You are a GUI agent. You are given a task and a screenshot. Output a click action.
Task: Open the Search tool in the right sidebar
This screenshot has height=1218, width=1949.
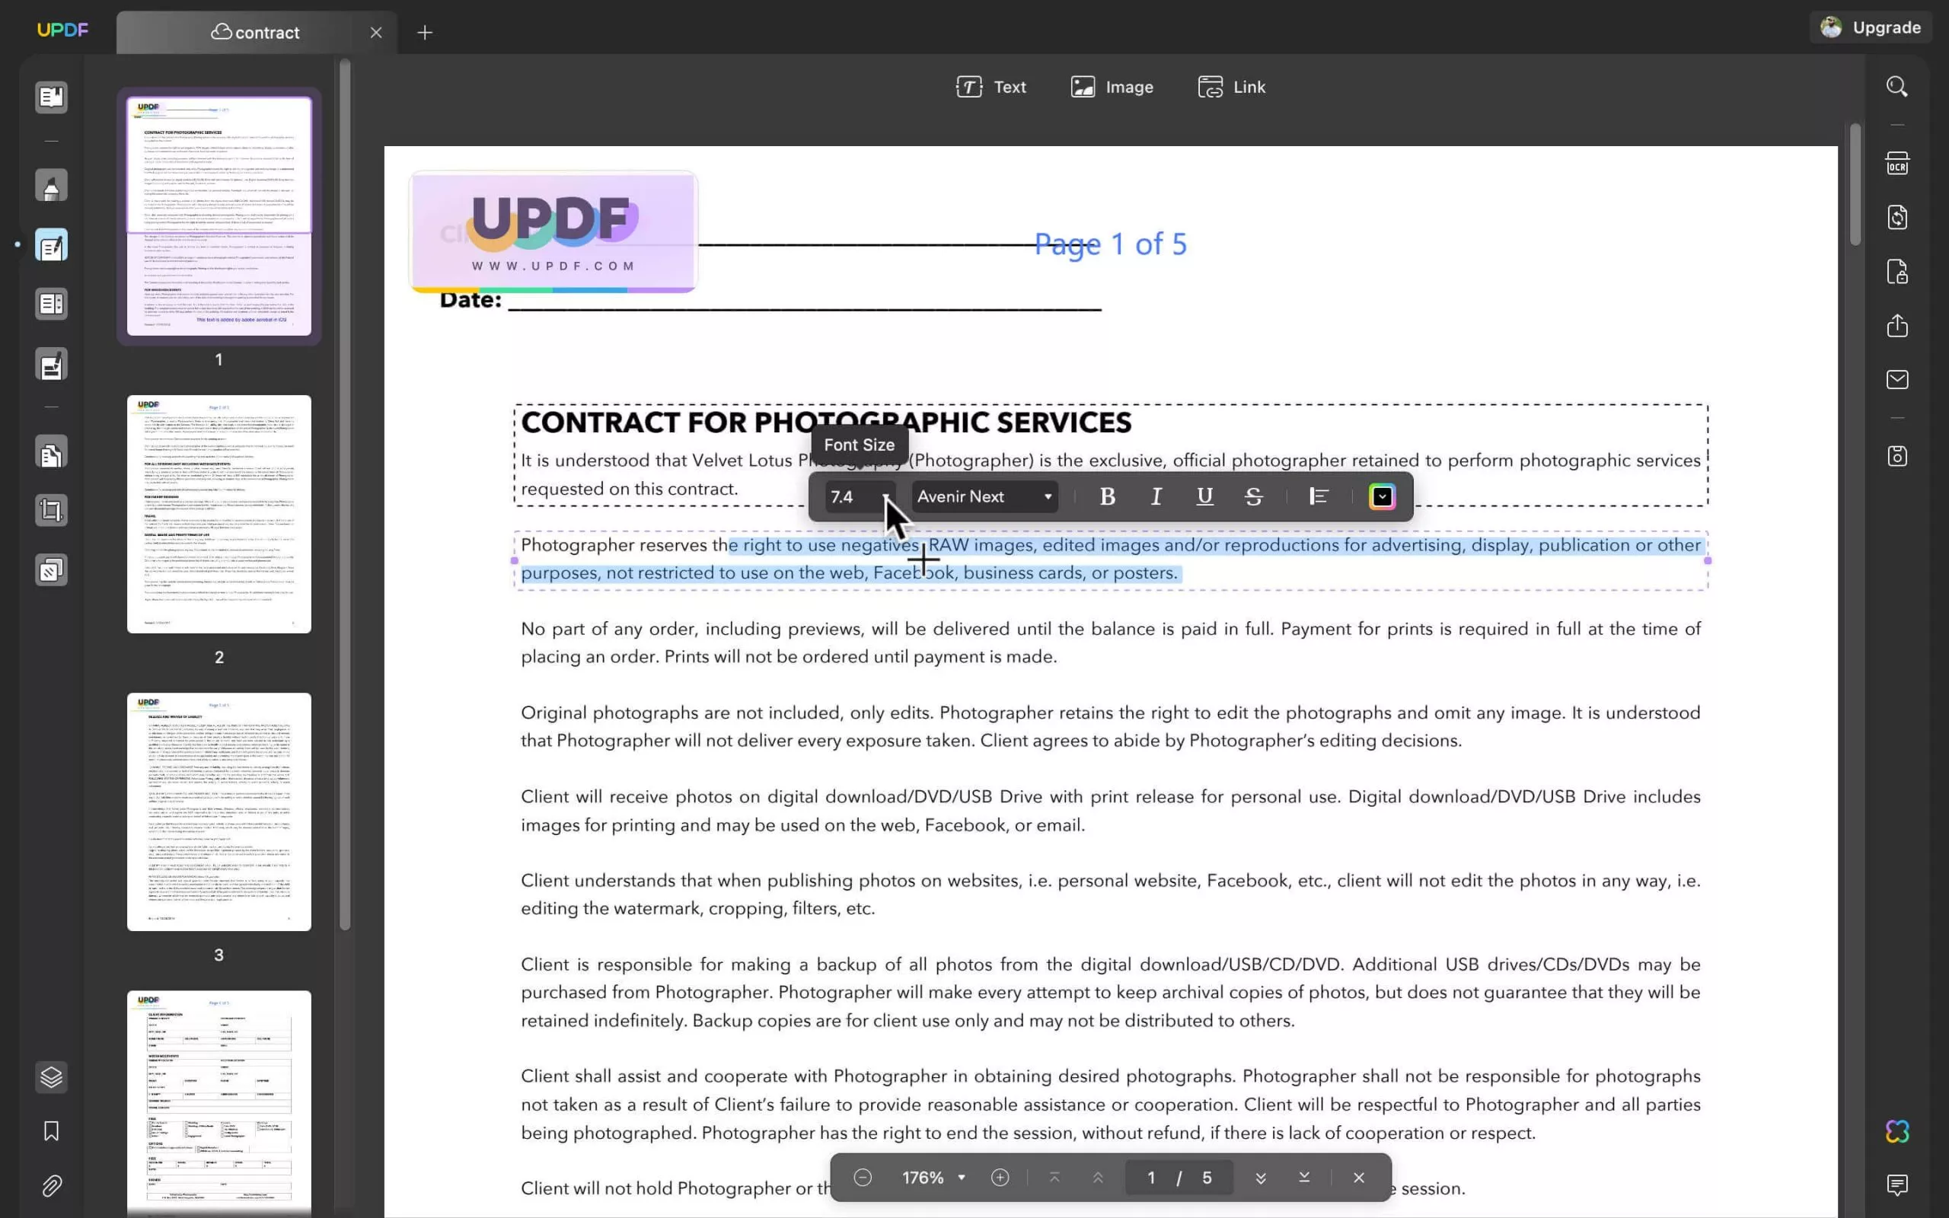(1897, 86)
